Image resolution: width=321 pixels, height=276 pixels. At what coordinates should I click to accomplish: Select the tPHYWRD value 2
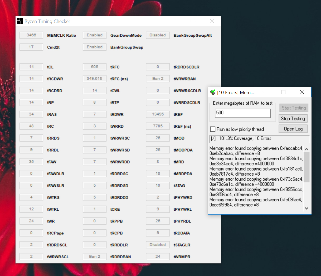coord(158,197)
